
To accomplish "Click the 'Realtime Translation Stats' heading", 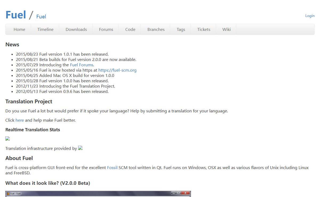I will (33, 130).
